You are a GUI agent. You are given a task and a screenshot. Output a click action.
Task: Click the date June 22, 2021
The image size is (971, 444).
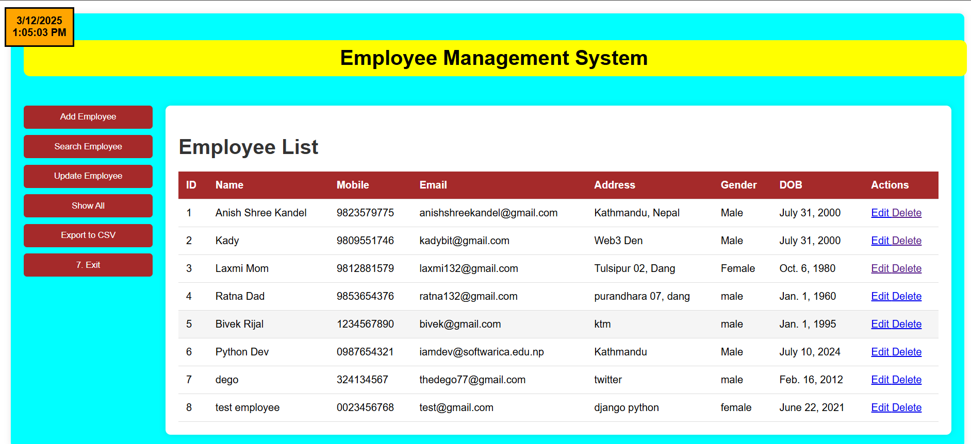point(812,407)
